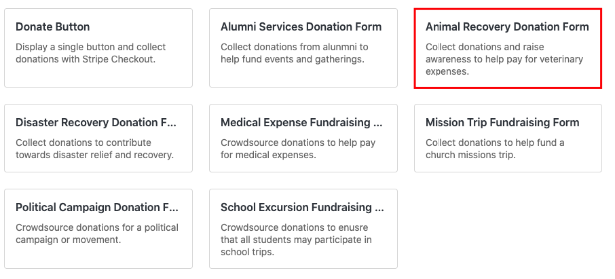Click the 'Crowdsource donations to help pay' description
615x279 pixels.
298,143
